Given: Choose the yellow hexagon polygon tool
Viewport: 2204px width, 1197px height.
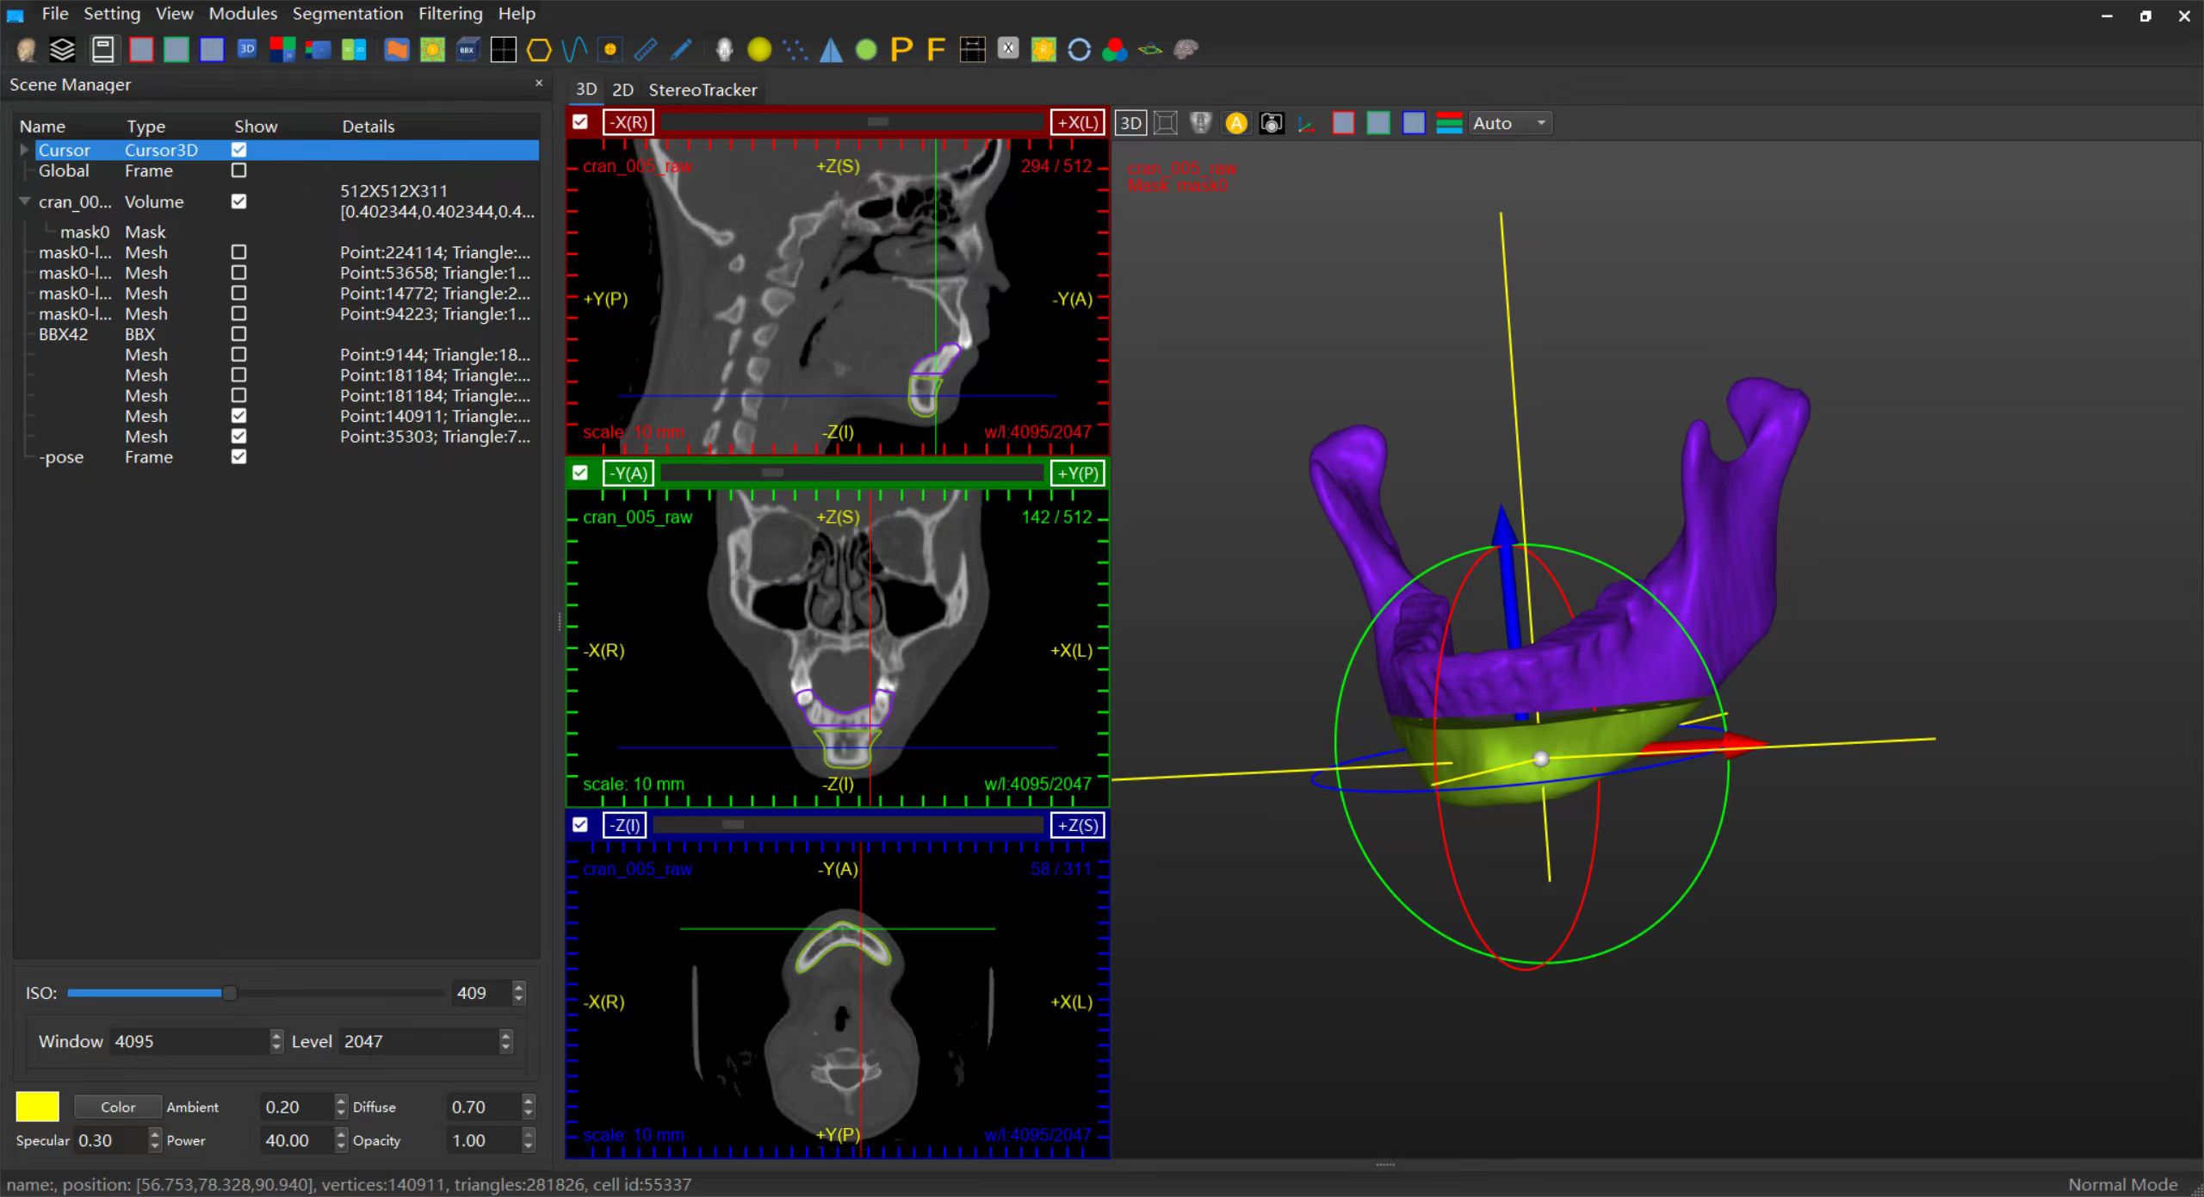Looking at the screenshot, I should [x=539, y=50].
